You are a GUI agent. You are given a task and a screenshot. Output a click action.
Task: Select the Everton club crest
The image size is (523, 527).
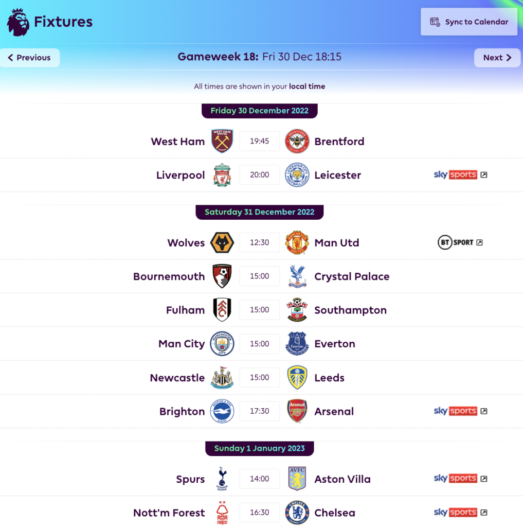(x=297, y=344)
